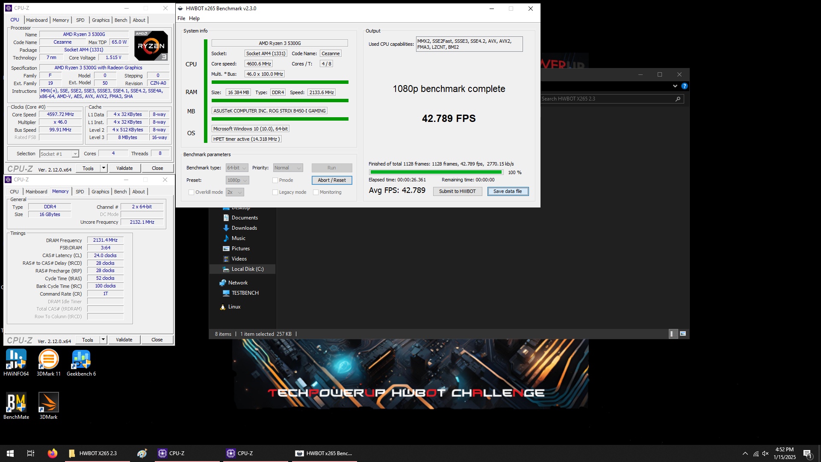Click the Explorer help question mark icon
The height and width of the screenshot is (462, 821).
684,86
